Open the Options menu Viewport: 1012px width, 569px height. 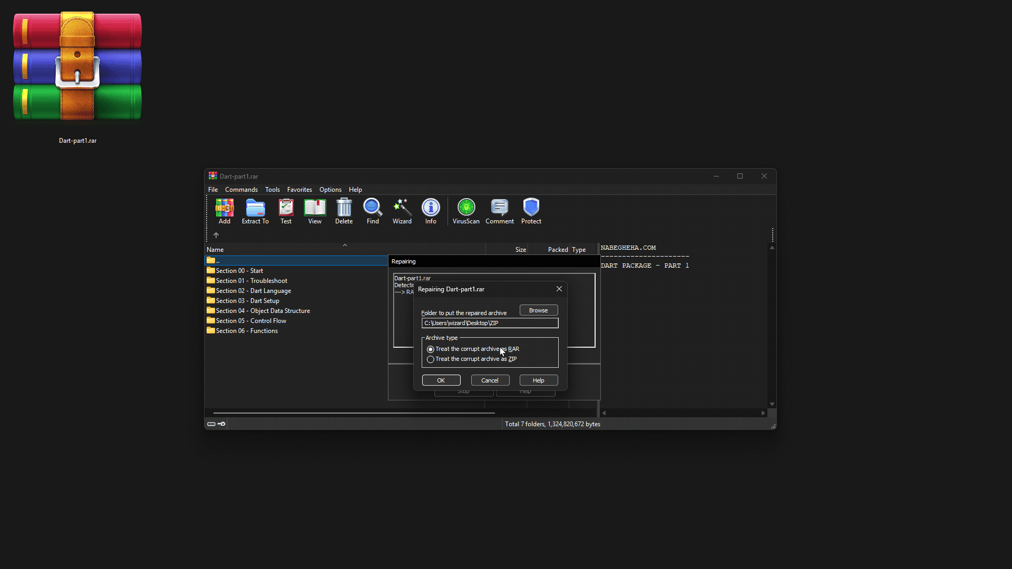[330, 190]
